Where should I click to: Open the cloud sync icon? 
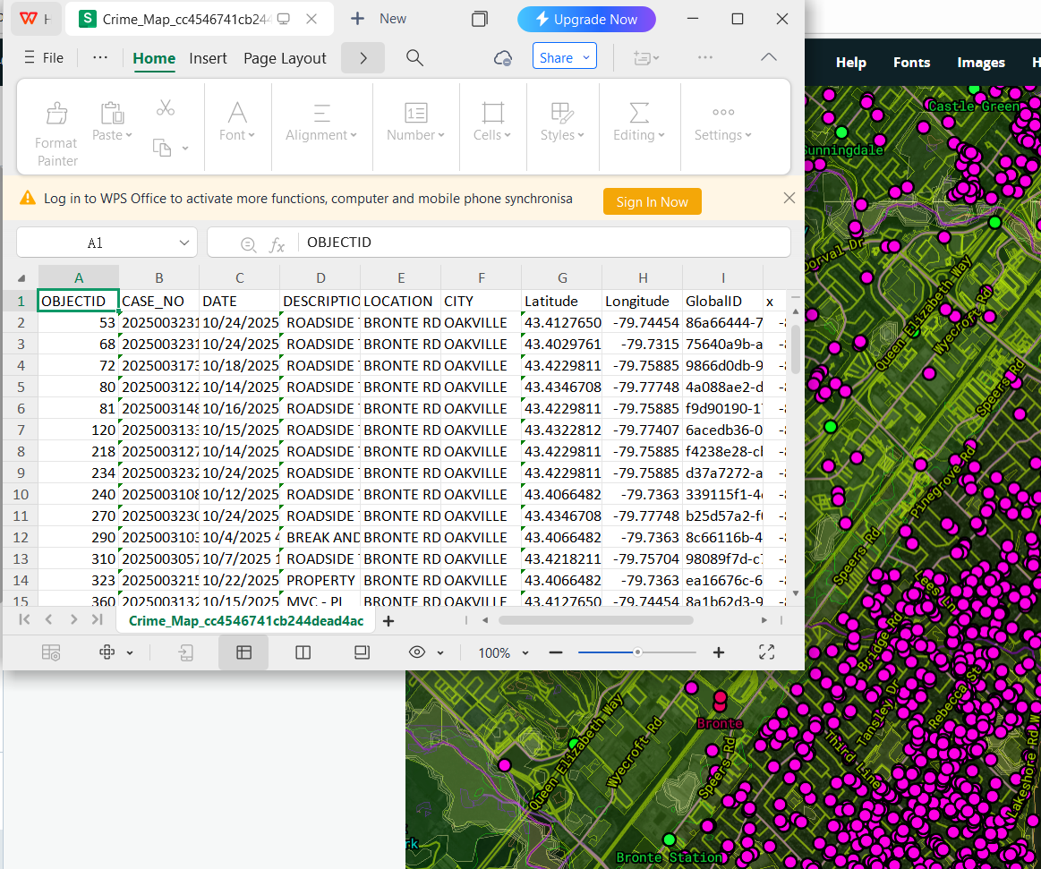502,57
